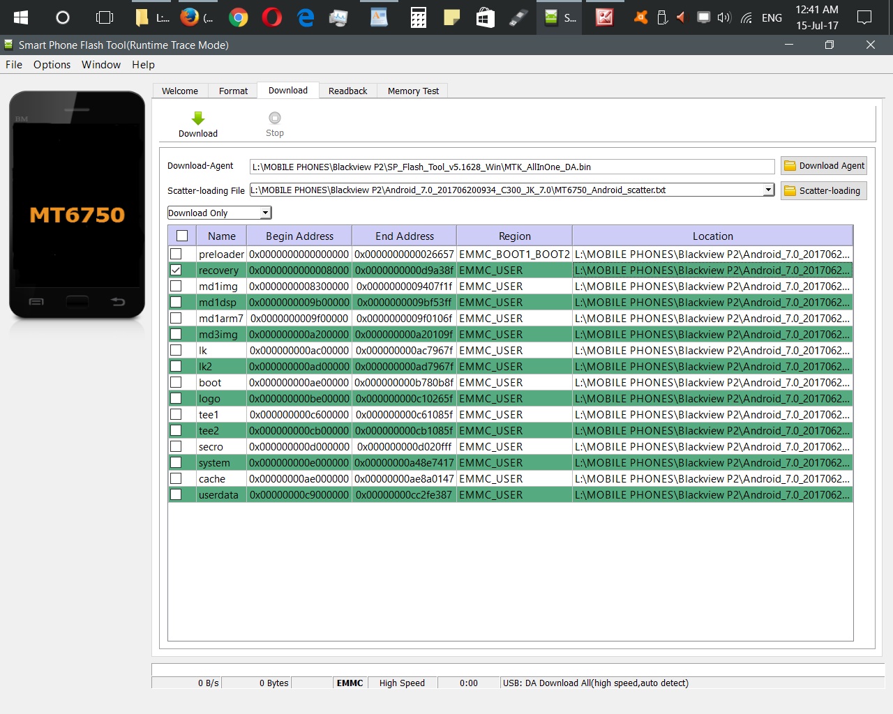Click the Name column header

pyautogui.click(x=222, y=236)
